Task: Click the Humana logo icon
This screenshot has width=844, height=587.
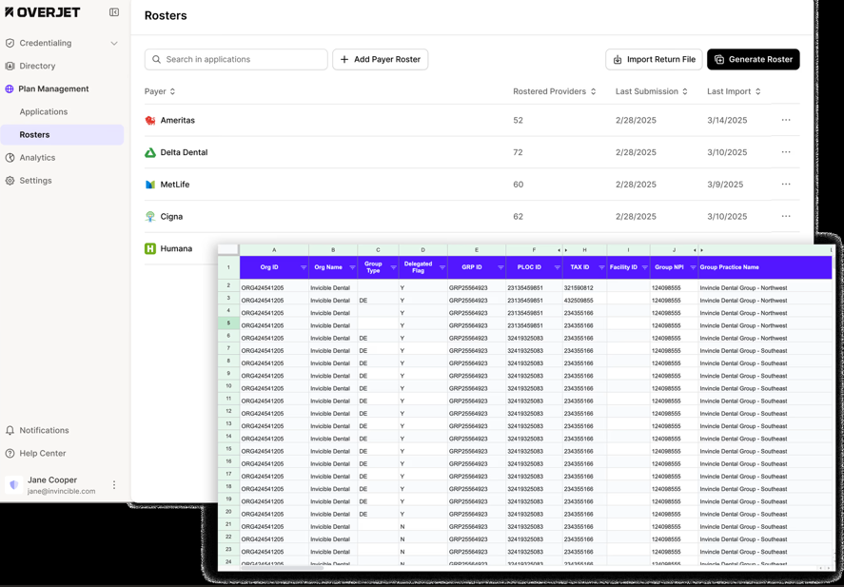Action: click(x=150, y=248)
